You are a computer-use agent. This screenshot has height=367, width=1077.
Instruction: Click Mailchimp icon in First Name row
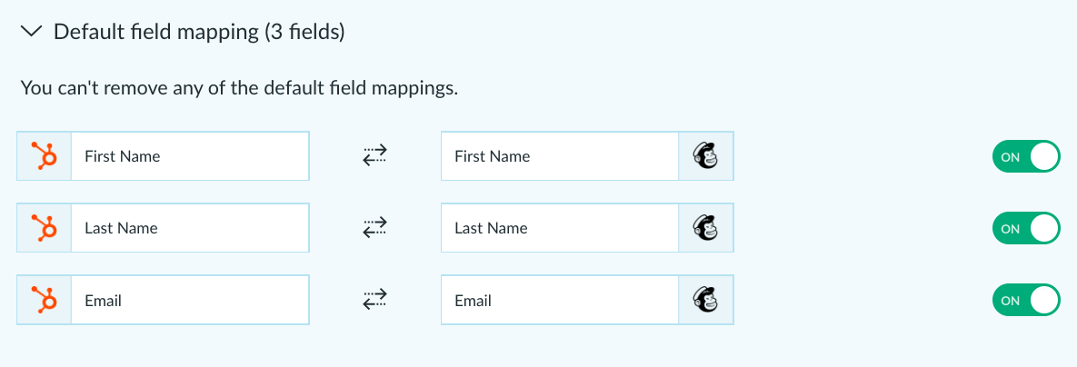(705, 156)
